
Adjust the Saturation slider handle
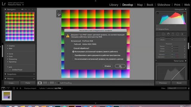[172, 57]
